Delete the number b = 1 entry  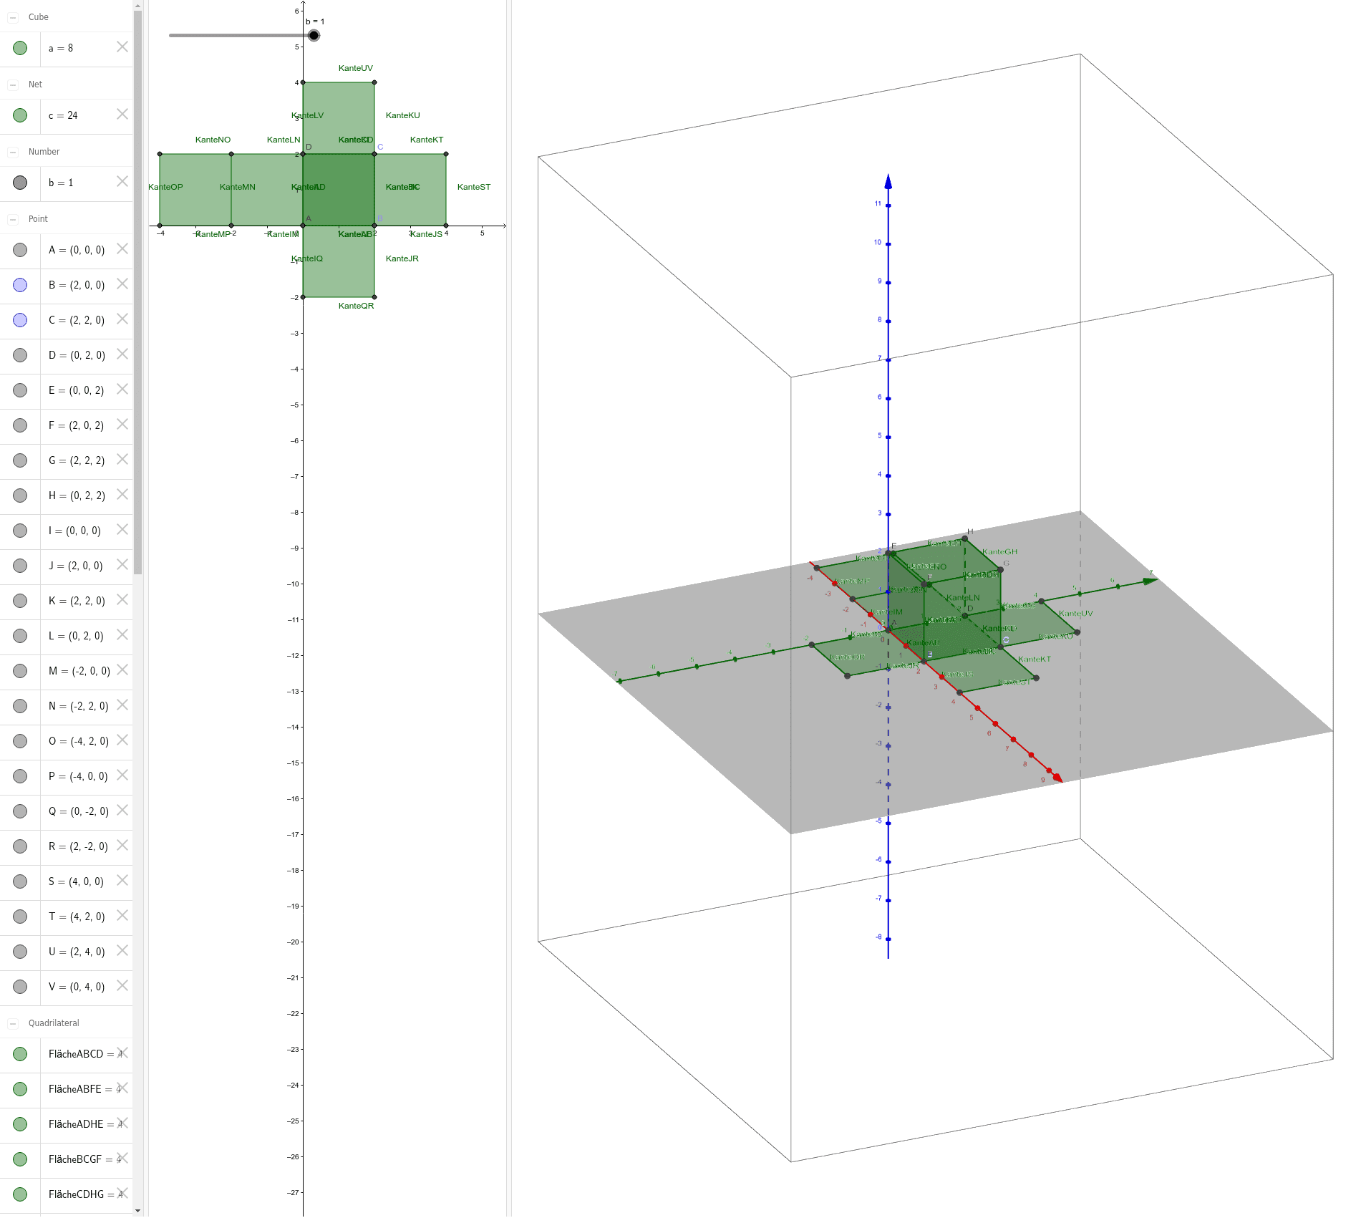pos(122,181)
